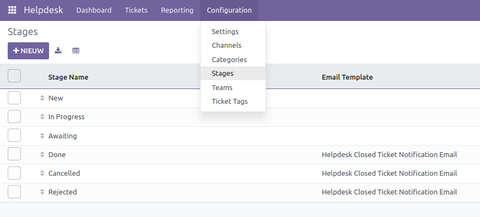Click the import records download icon

tap(58, 51)
